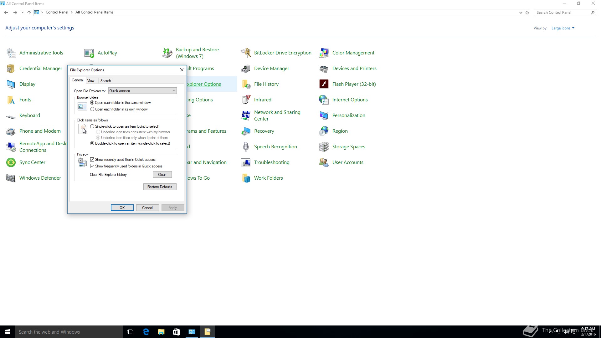
Task: Go up one folder level
Action: (x=29, y=13)
